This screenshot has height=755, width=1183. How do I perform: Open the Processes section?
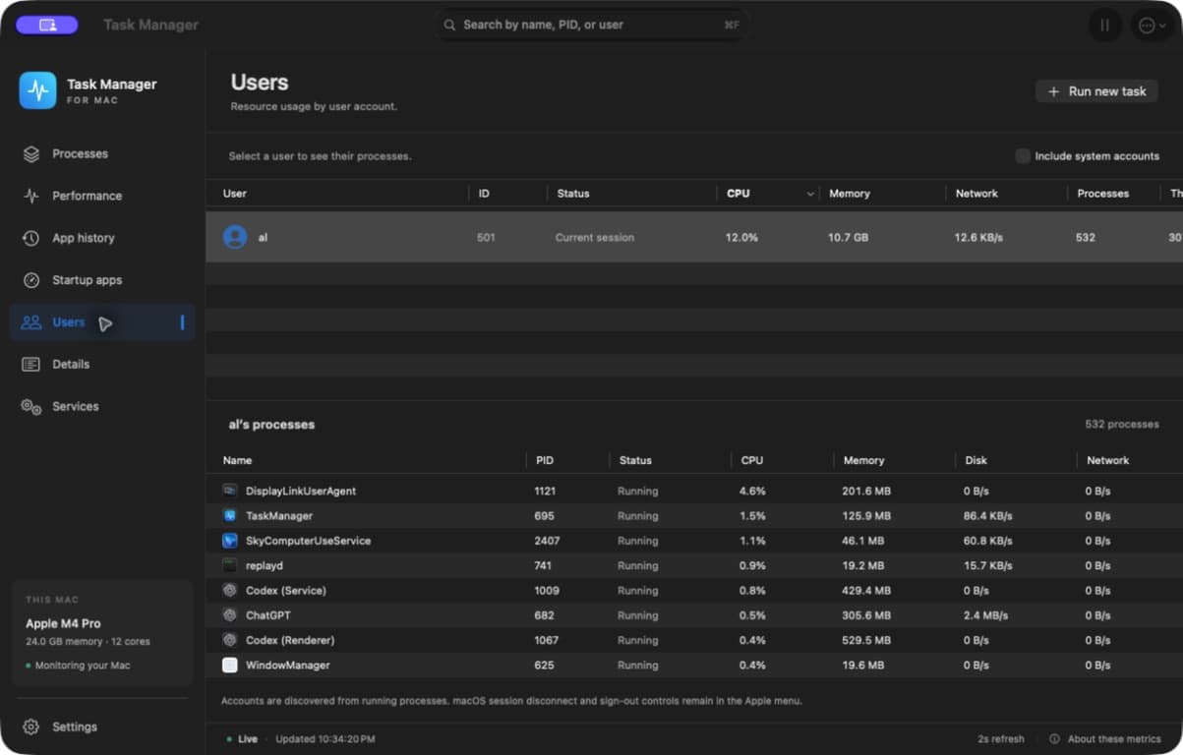[x=102, y=154]
